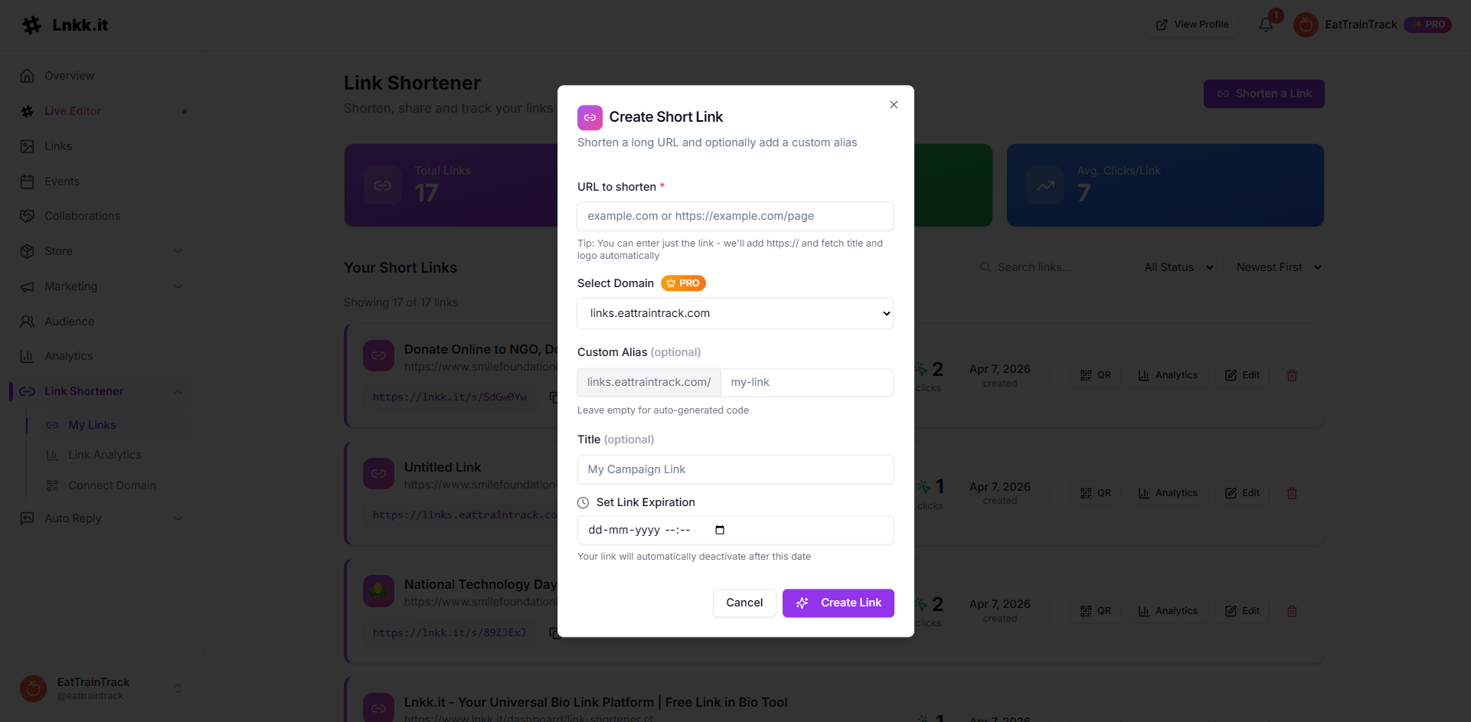Click the notification bell icon

click(1266, 25)
